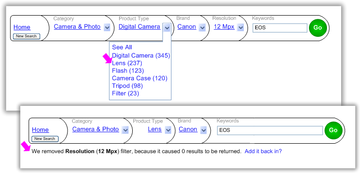The image size is (360, 173).
Task: Click Keywords field in top search bar
Action: (x=280, y=28)
